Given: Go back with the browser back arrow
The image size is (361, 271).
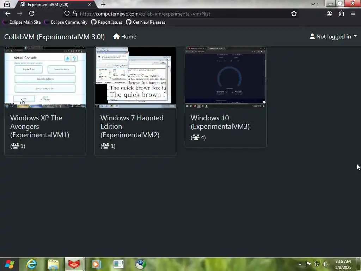Looking at the screenshot, I should (8, 14).
